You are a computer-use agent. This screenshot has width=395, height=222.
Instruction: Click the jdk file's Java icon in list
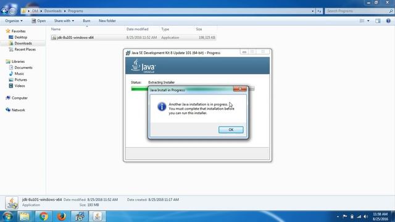tap(54, 38)
